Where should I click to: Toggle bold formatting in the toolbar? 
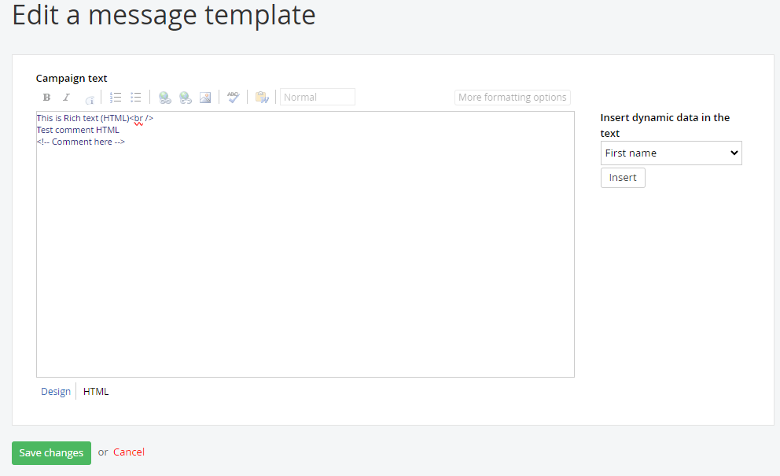tap(46, 97)
